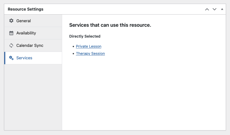This screenshot has height=135, width=230.
Task: Follow the Therapy Session link
Action: point(90,53)
